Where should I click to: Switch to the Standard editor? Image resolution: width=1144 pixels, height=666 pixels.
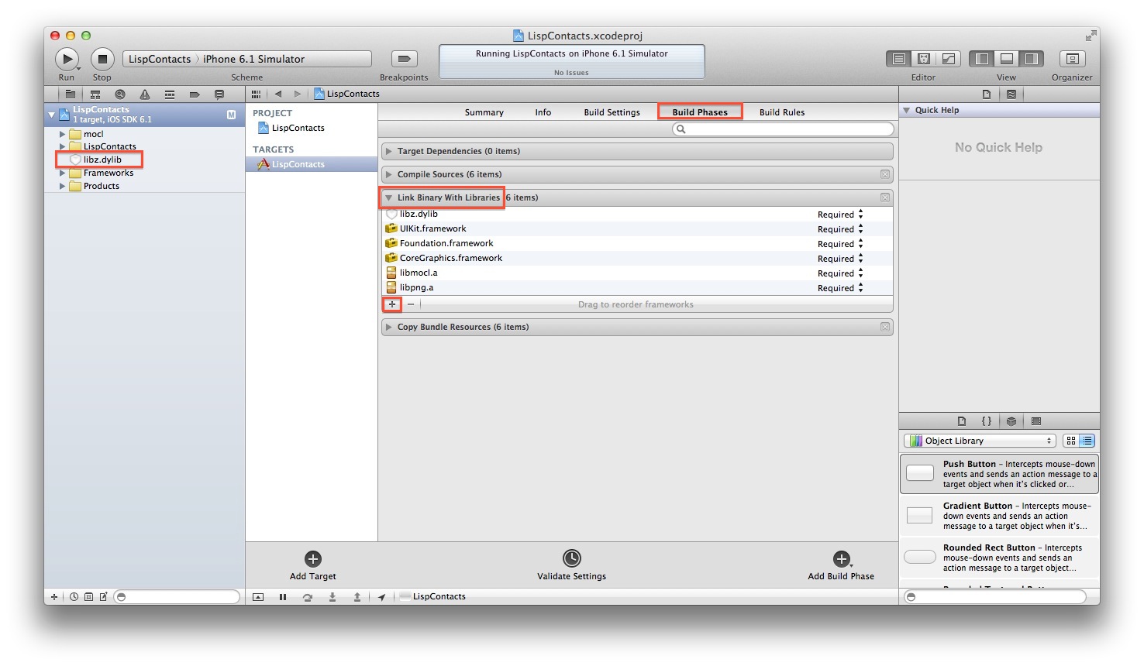pos(899,59)
